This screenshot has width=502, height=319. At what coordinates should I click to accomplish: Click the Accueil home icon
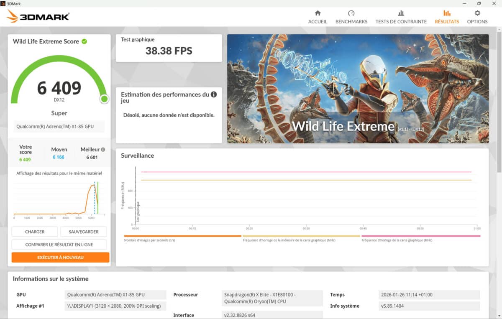coord(318,13)
